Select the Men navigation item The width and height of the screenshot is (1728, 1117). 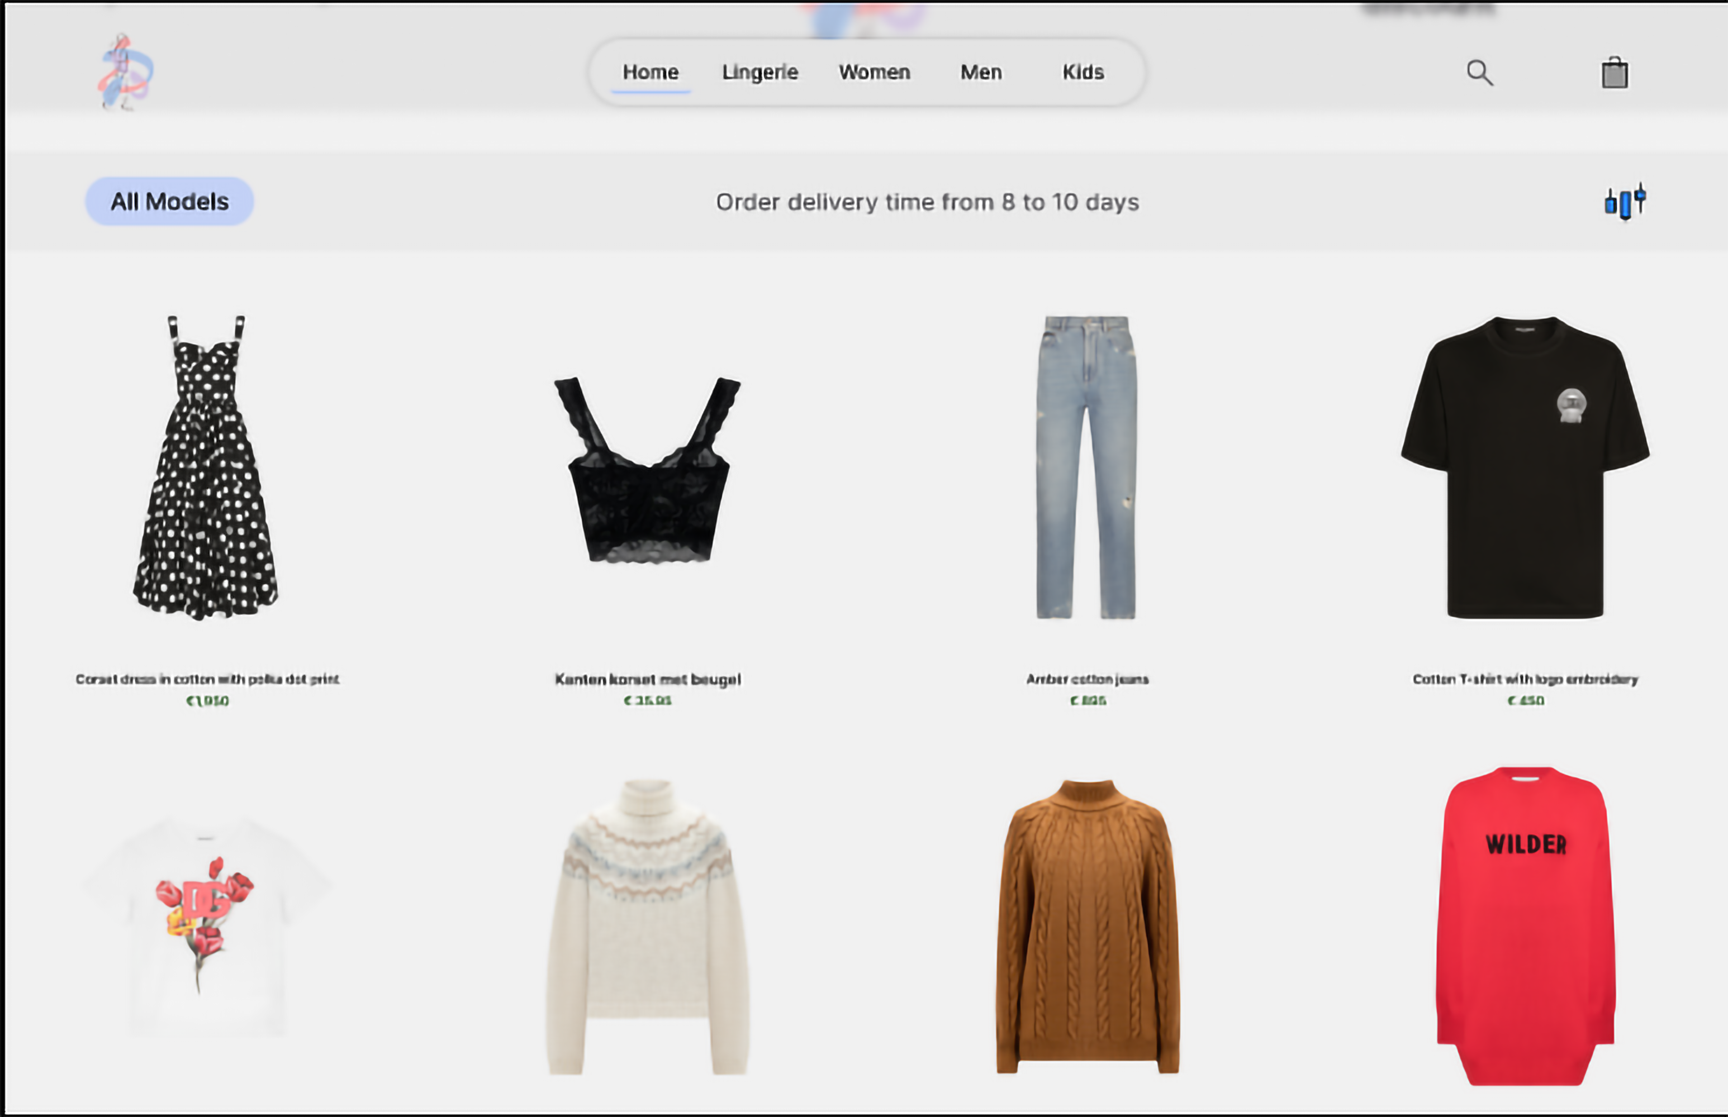[x=980, y=73]
